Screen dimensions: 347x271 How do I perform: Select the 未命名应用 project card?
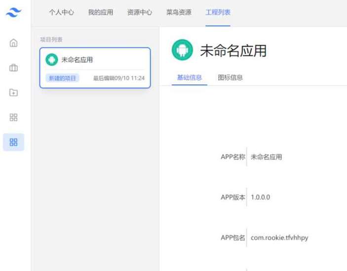click(95, 68)
